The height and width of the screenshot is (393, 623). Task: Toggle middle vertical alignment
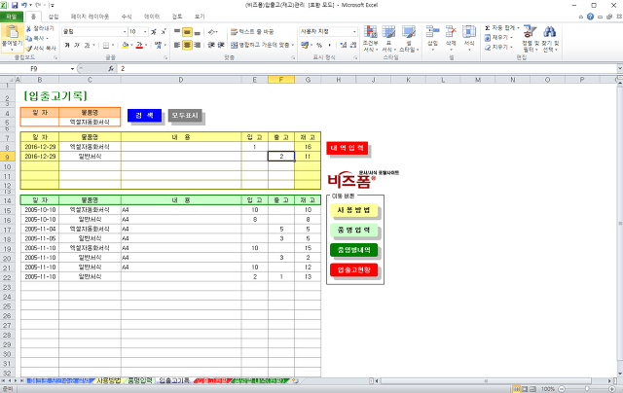pyautogui.click(x=187, y=32)
